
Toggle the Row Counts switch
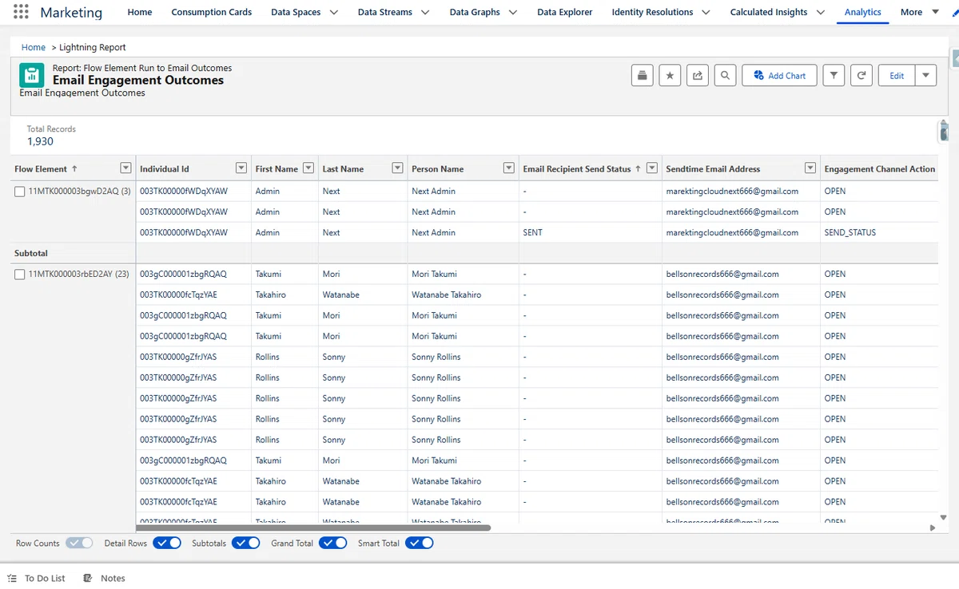[x=79, y=543]
